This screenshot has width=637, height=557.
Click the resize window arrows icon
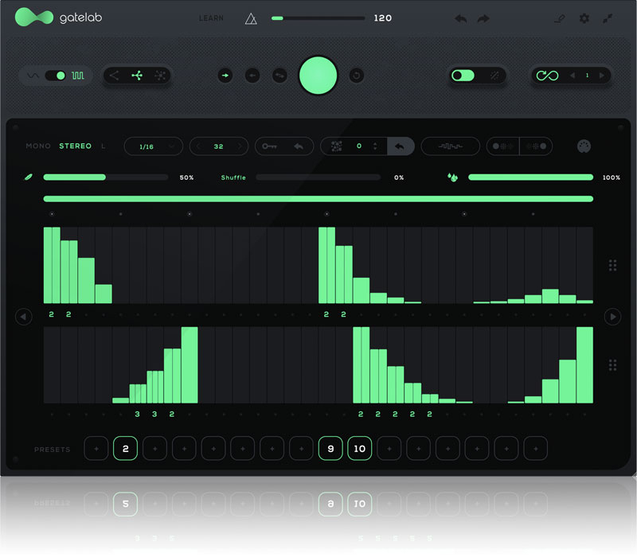tap(608, 18)
